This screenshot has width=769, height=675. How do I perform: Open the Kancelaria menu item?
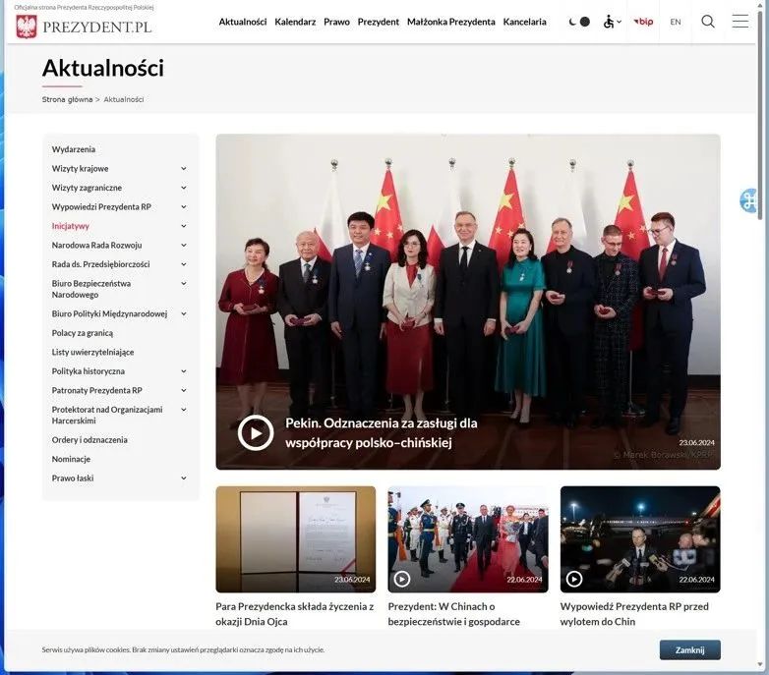pyautogui.click(x=524, y=22)
